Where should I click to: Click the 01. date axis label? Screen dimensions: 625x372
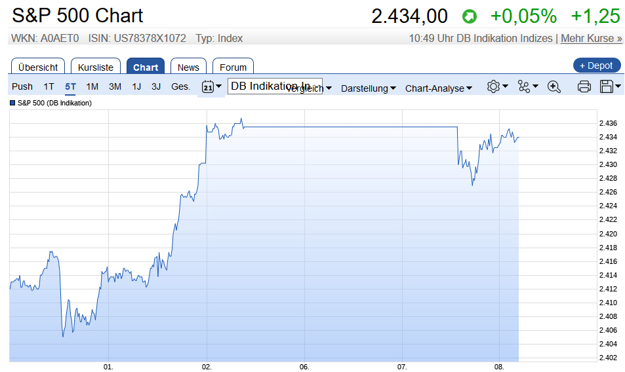[x=108, y=367]
